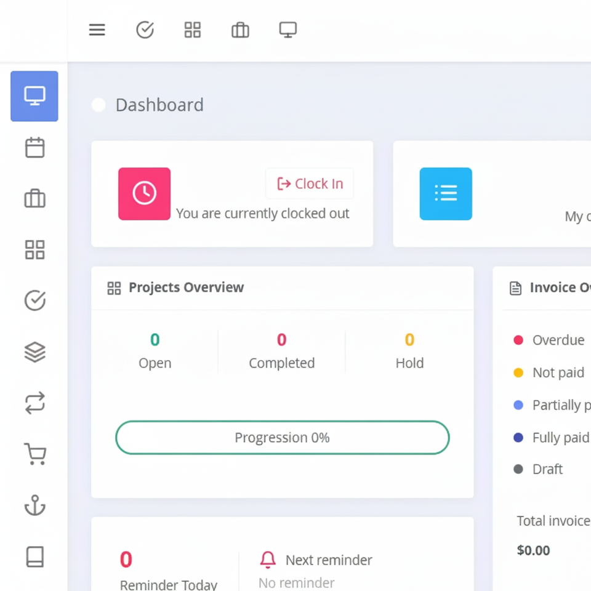591x591 pixels.
Task: Open the grid projects icon in sidebar
Action: [x=34, y=249]
